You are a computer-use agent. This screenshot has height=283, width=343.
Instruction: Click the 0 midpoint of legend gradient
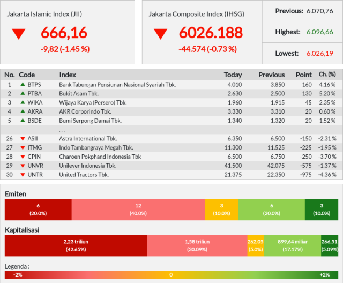(x=171, y=274)
